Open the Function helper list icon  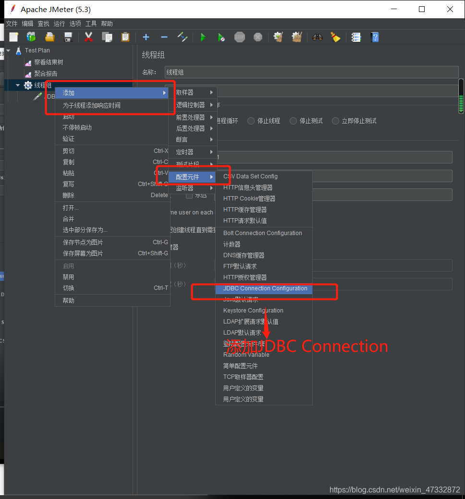[x=356, y=37]
